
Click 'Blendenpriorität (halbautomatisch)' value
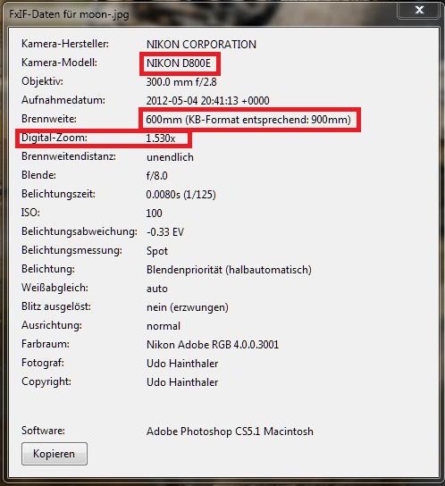[x=229, y=270]
